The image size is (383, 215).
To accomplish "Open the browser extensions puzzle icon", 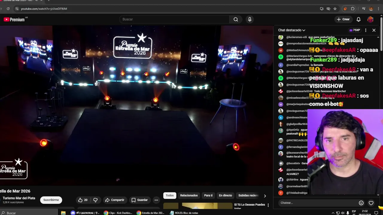I will tap(353, 9).
